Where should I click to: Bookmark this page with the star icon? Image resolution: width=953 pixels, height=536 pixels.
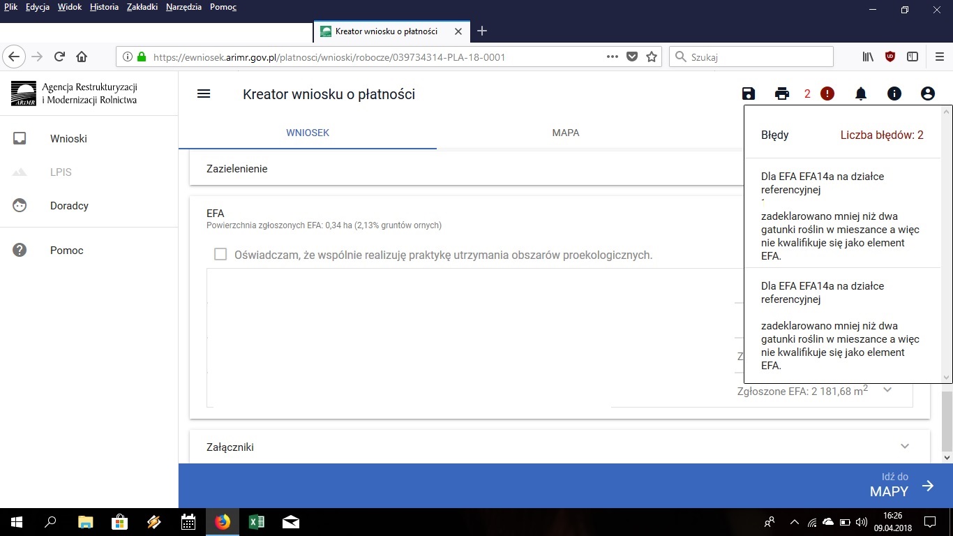click(652, 57)
